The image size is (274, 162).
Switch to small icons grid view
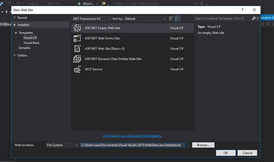171,18
